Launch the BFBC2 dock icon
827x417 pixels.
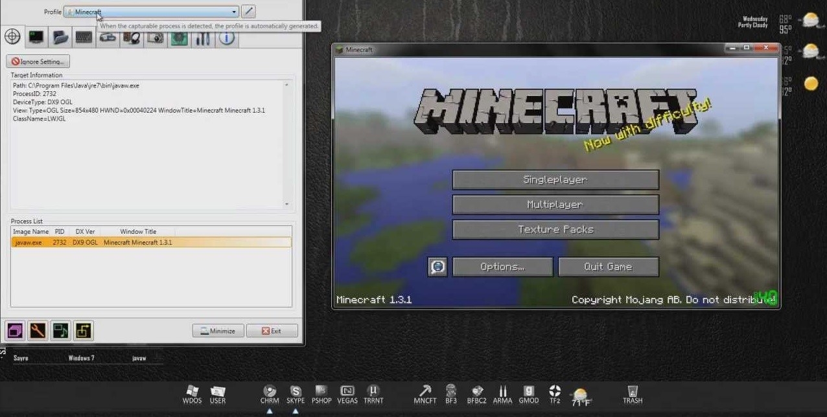(477, 394)
